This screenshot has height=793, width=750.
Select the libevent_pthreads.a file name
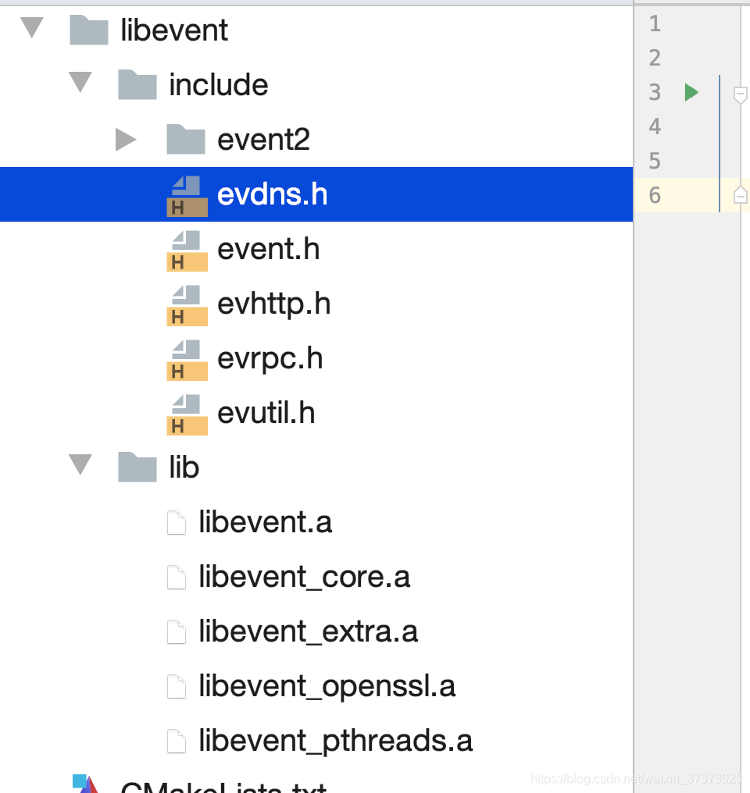pos(335,742)
